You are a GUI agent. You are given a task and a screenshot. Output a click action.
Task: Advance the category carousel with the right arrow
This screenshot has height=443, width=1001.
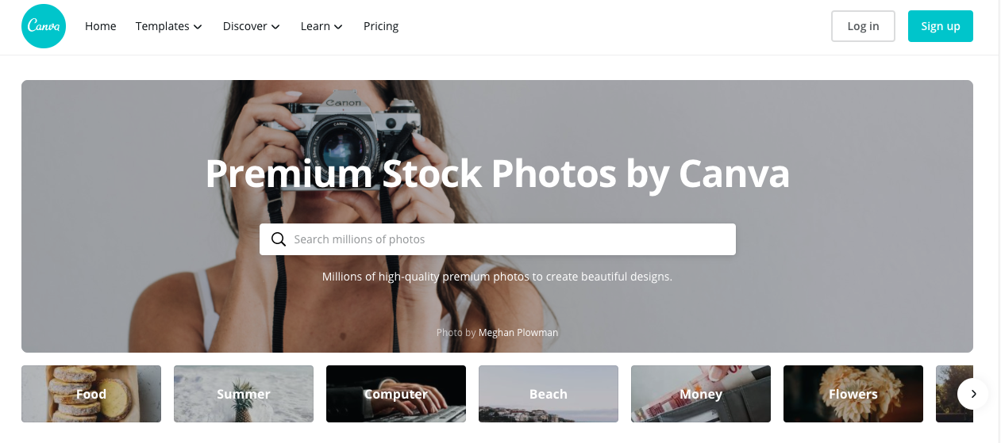click(973, 394)
